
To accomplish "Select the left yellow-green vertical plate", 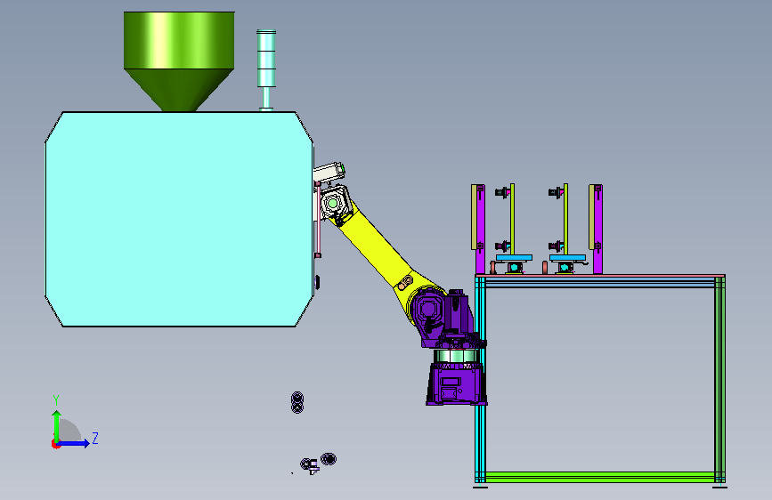I will (513, 219).
